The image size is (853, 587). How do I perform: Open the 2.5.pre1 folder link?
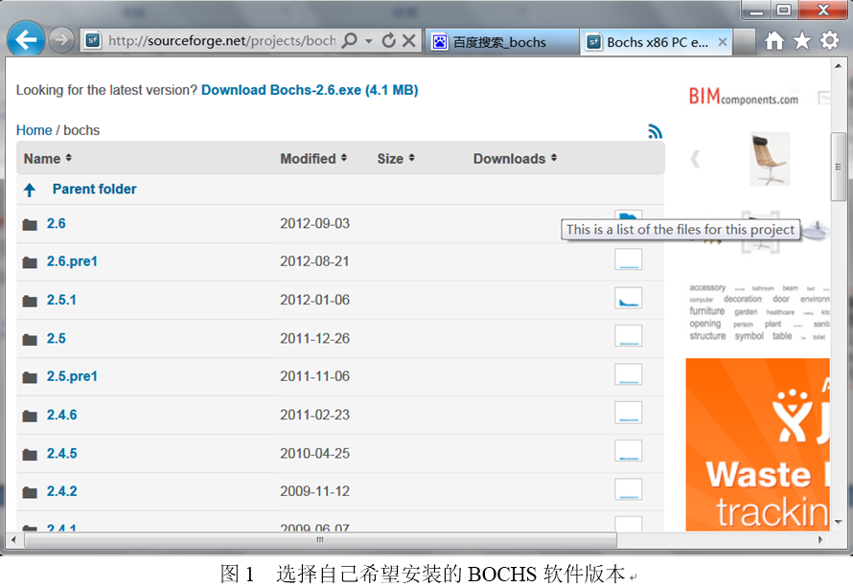[x=72, y=376]
